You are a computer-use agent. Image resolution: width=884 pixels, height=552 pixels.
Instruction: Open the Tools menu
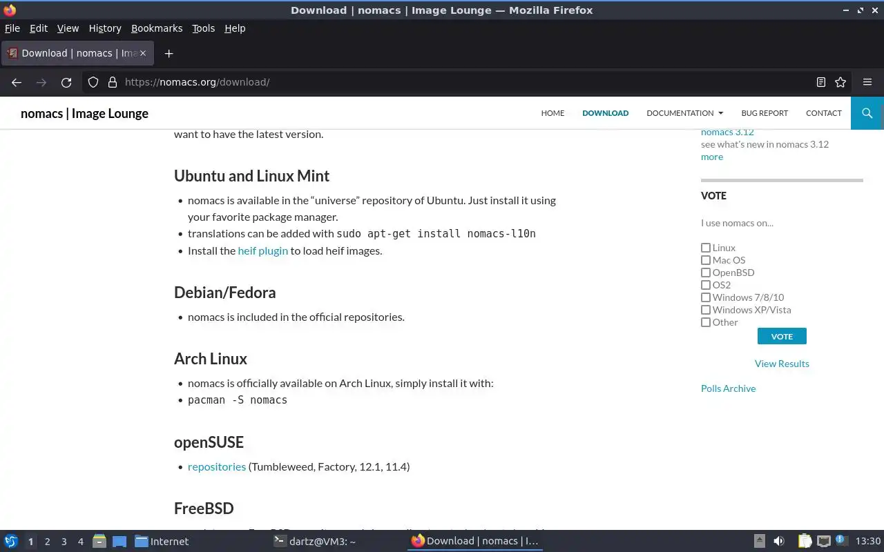point(203,28)
